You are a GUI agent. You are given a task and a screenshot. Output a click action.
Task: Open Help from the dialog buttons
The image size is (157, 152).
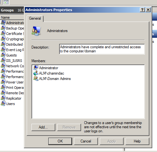[137, 141]
